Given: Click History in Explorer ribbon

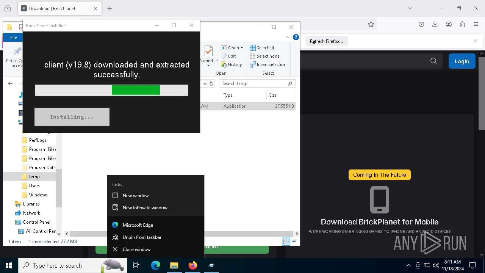Looking at the screenshot, I should pyautogui.click(x=232, y=64).
